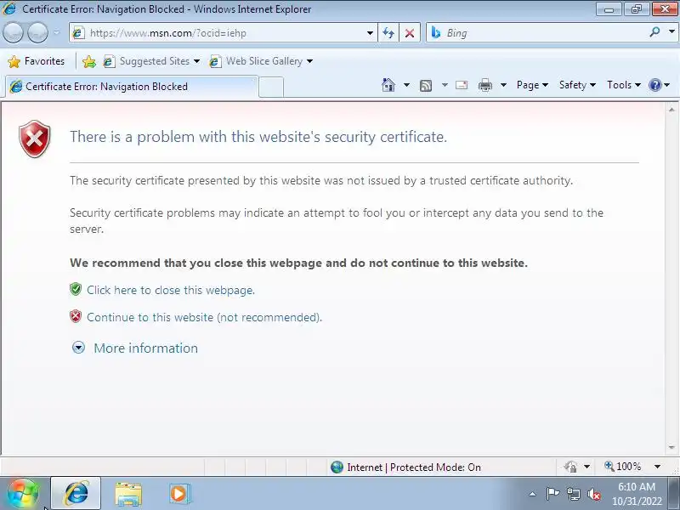Click the status bar privacy lock icon
The height and width of the screenshot is (510, 680).
click(x=570, y=467)
